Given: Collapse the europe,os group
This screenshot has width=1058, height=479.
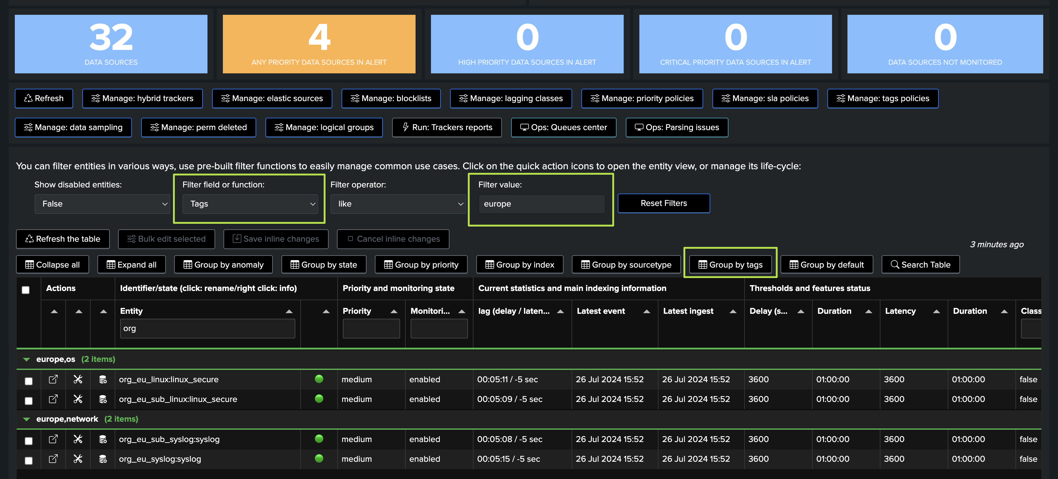Looking at the screenshot, I should 27,359.
